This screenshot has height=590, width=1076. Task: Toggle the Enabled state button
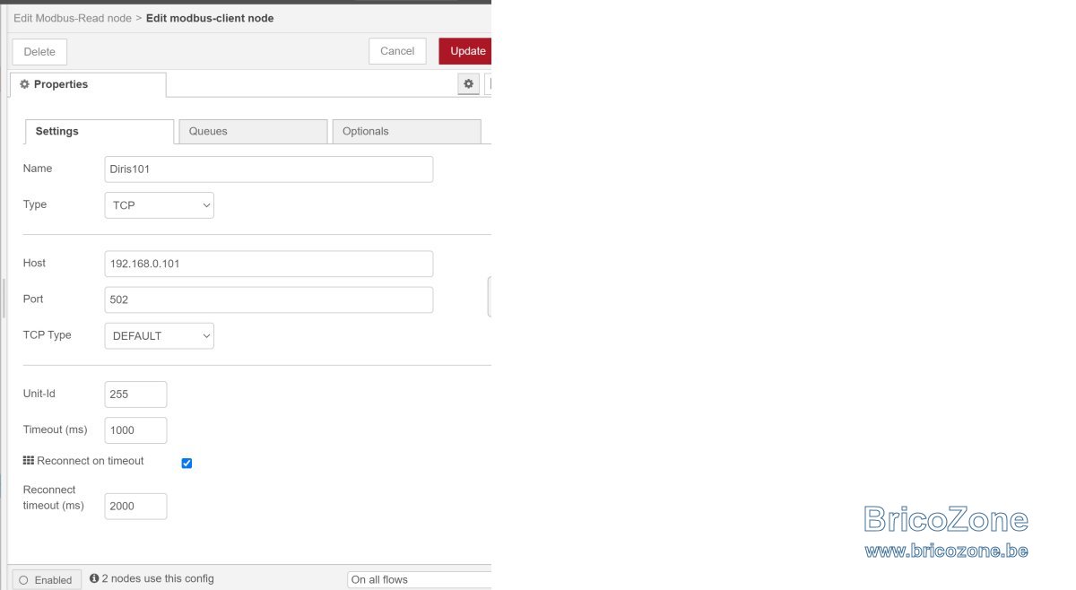(47, 580)
